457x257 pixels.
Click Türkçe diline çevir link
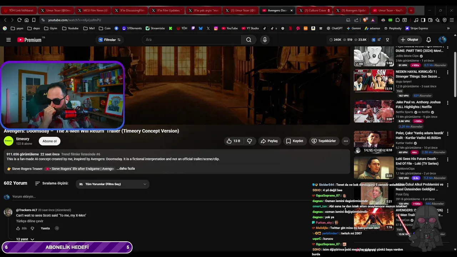click(x=30, y=221)
